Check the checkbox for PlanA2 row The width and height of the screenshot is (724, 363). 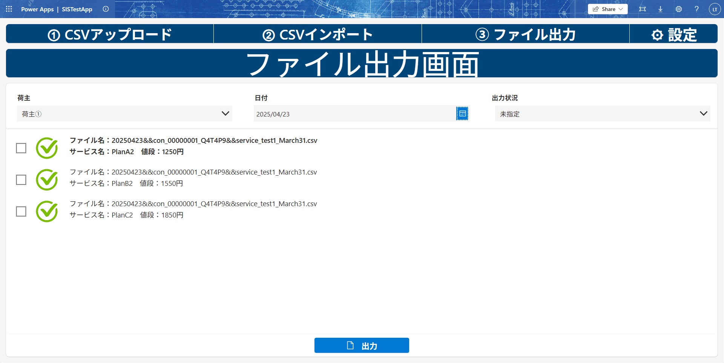21,148
